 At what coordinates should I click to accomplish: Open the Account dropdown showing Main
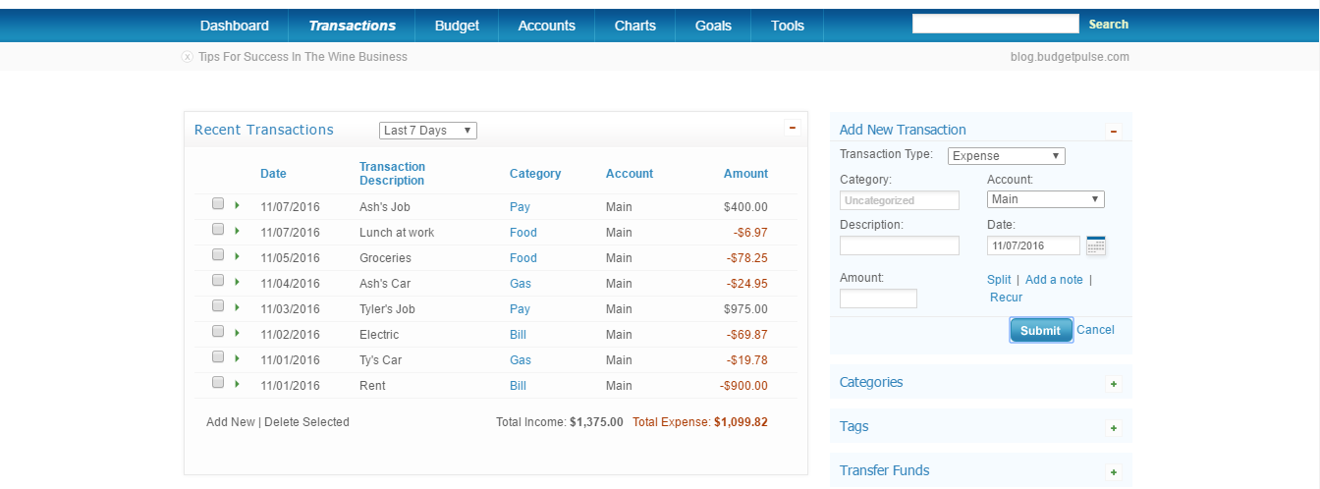tap(1045, 199)
